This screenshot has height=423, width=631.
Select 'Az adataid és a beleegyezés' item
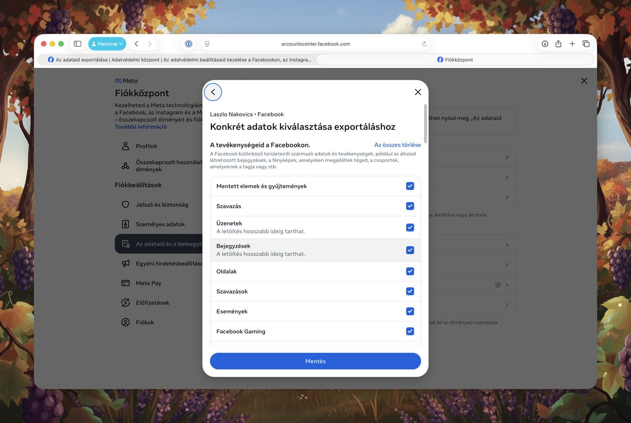pos(159,244)
